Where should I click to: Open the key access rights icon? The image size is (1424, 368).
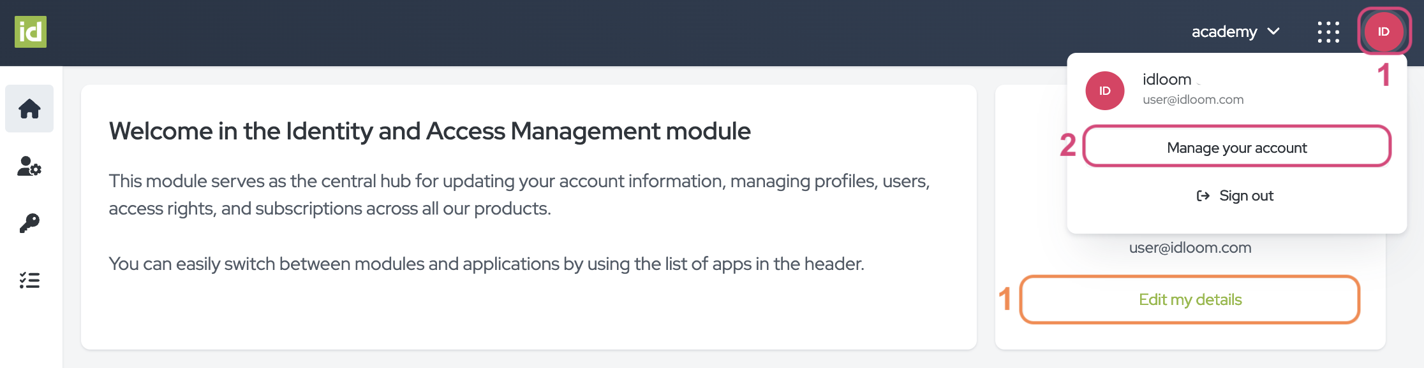29,223
